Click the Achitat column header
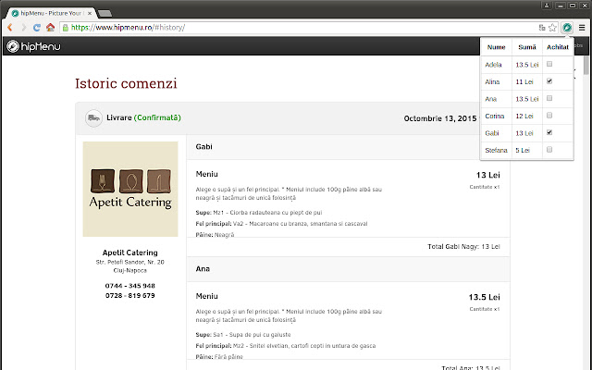Screen dimensions: 592x370 point(558,47)
